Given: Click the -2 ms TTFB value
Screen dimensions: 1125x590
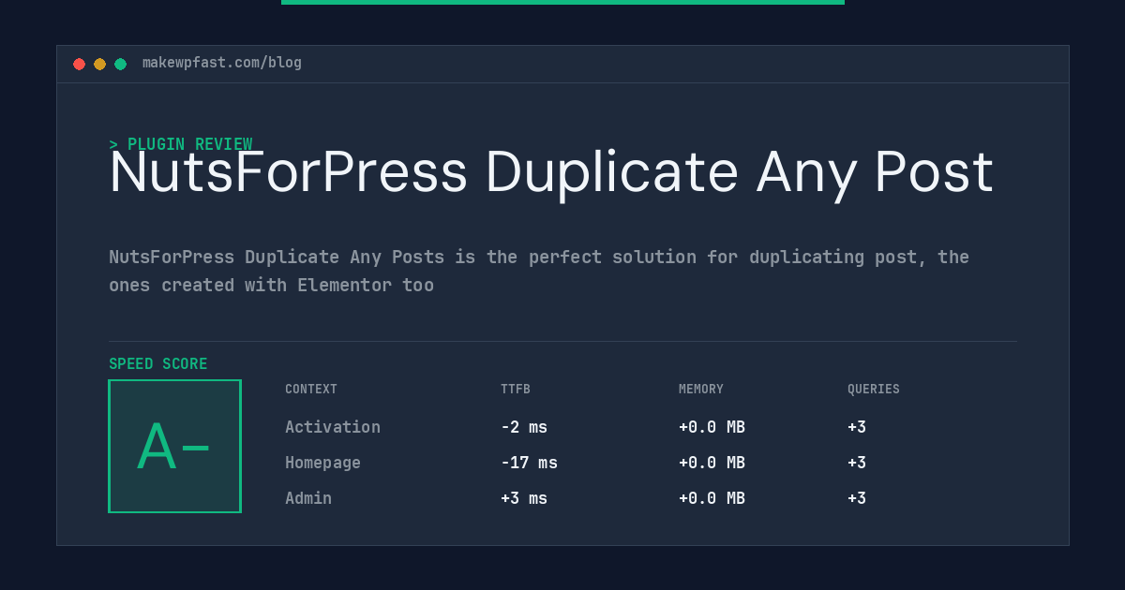Looking at the screenshot, I should tap(524, 427).
